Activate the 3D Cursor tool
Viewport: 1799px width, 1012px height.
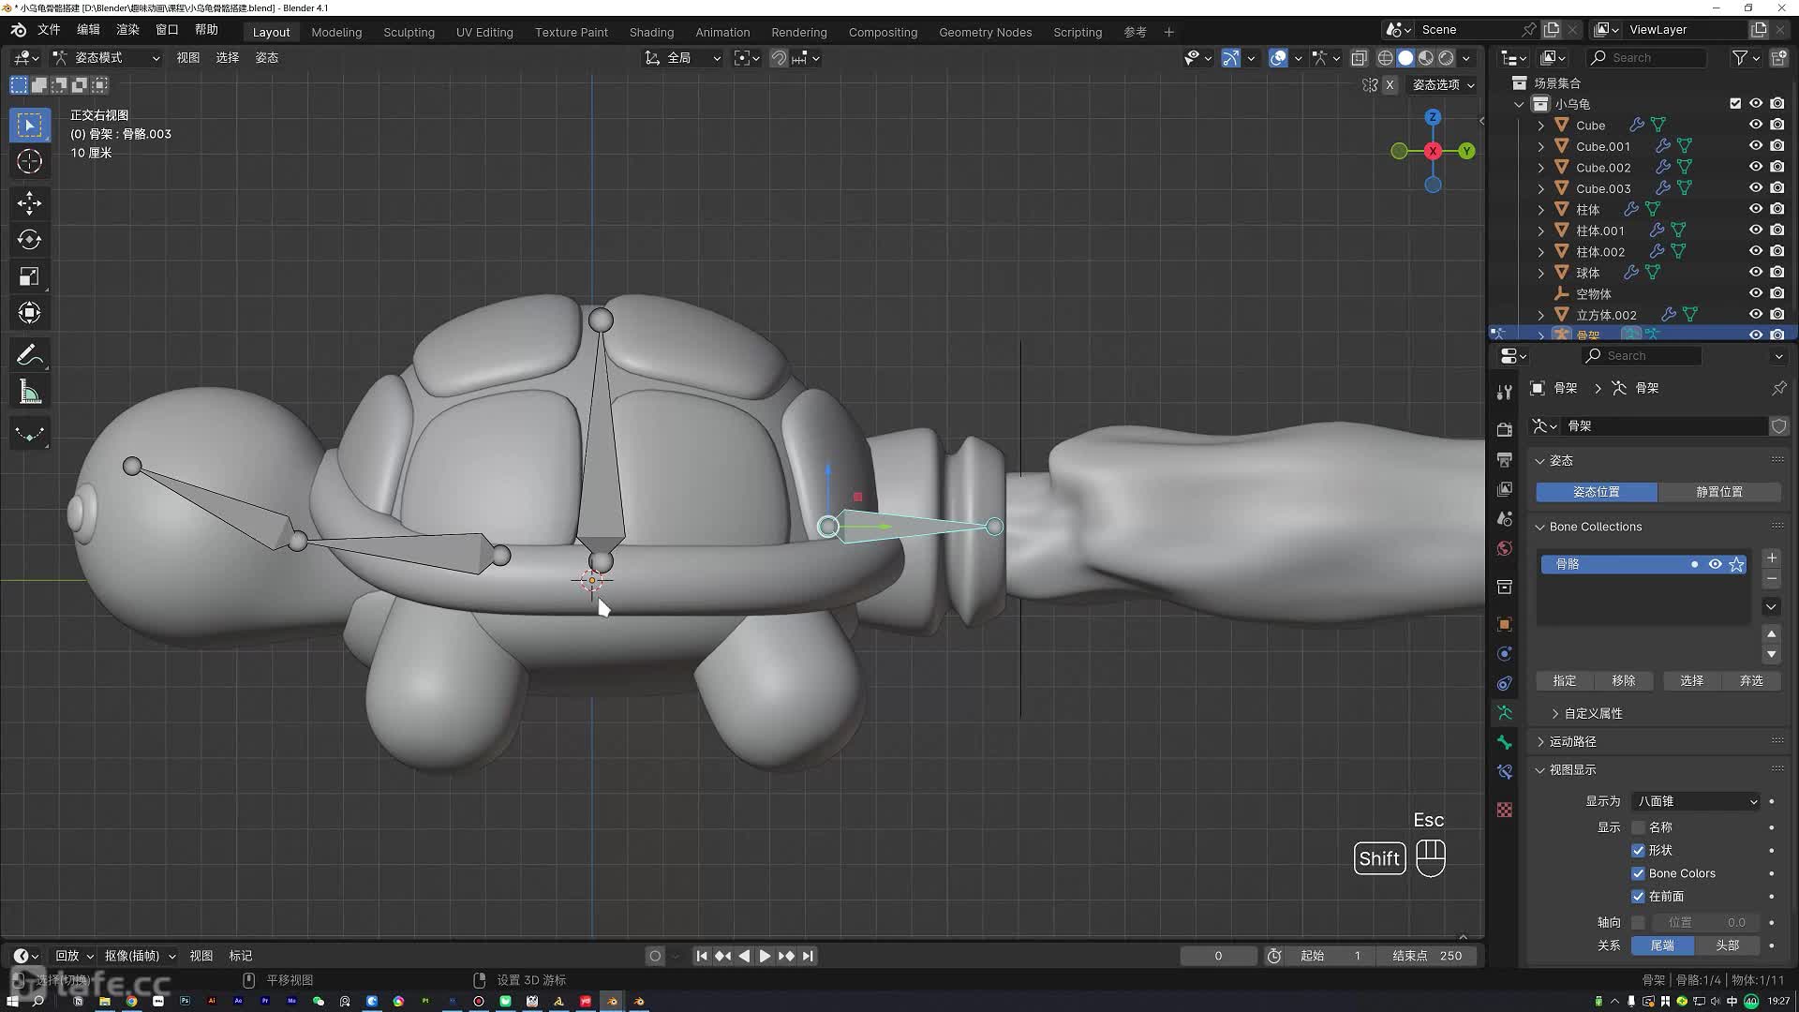click(x=29, y=161)
